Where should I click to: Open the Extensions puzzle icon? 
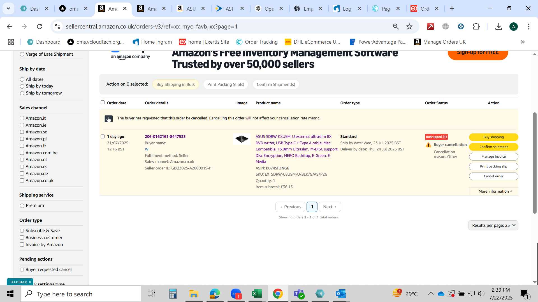(x=476, y=27)
